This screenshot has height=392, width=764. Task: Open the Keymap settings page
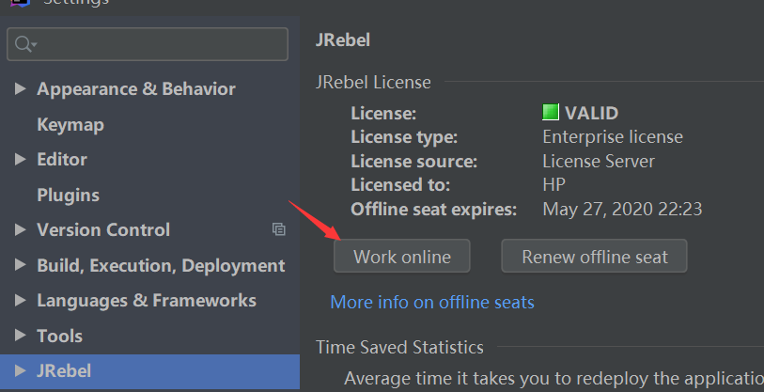click(x=70, y=125)
